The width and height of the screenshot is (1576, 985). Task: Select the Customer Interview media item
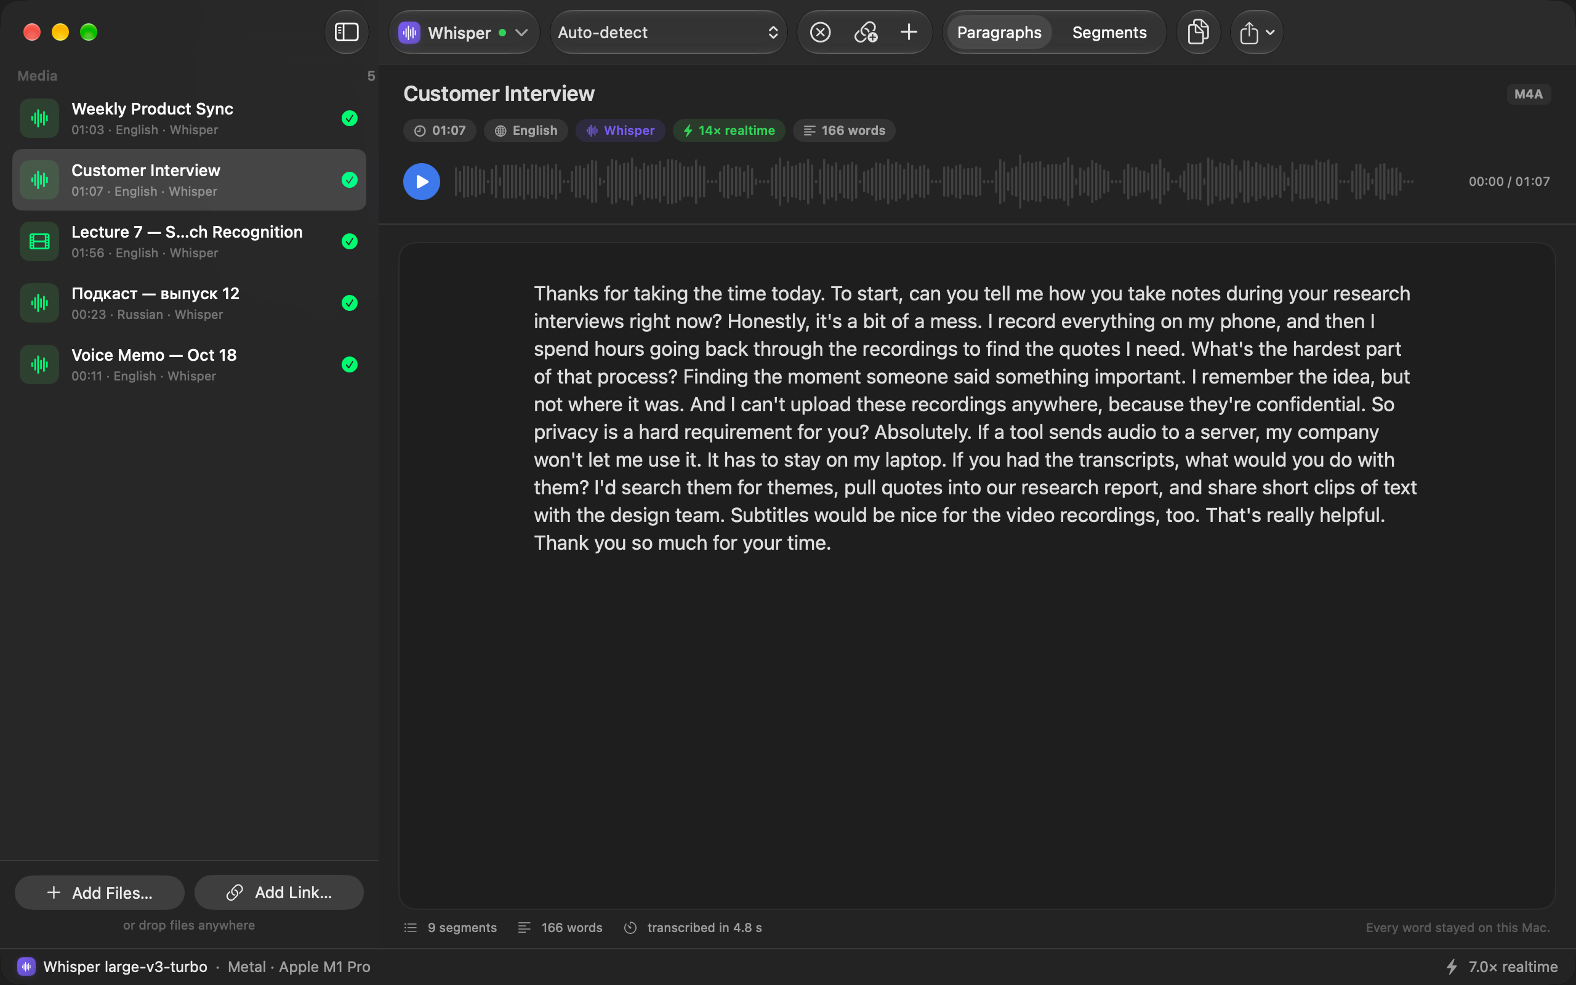(189, 180)
